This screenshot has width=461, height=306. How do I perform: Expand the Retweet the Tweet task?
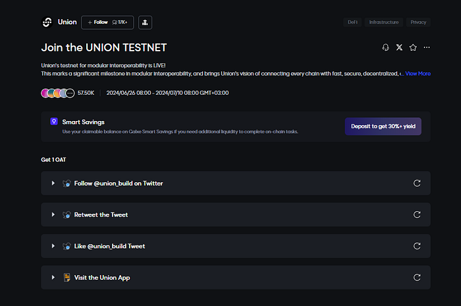coord(53,215)
